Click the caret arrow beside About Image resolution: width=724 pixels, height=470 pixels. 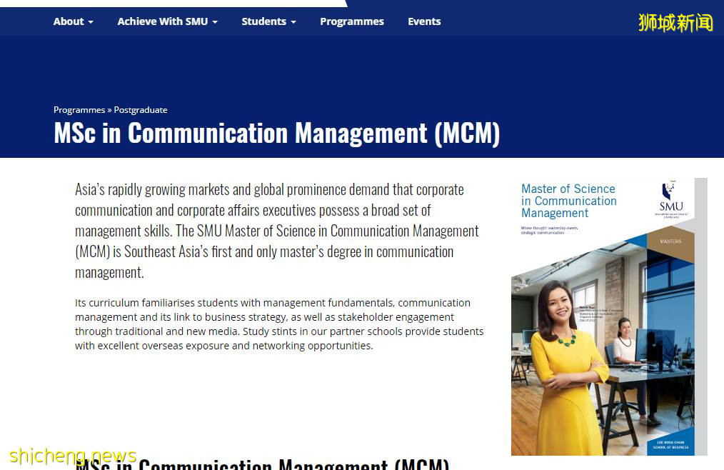(91, 22)
